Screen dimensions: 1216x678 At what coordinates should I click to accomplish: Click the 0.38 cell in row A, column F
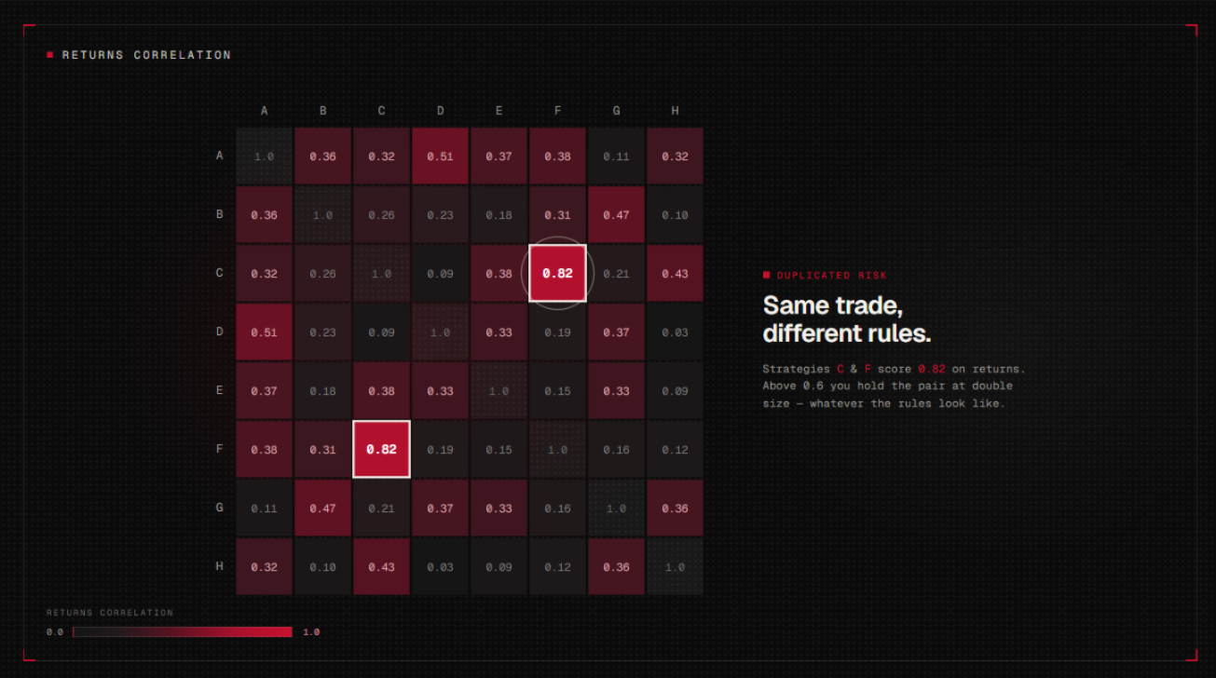557,156
